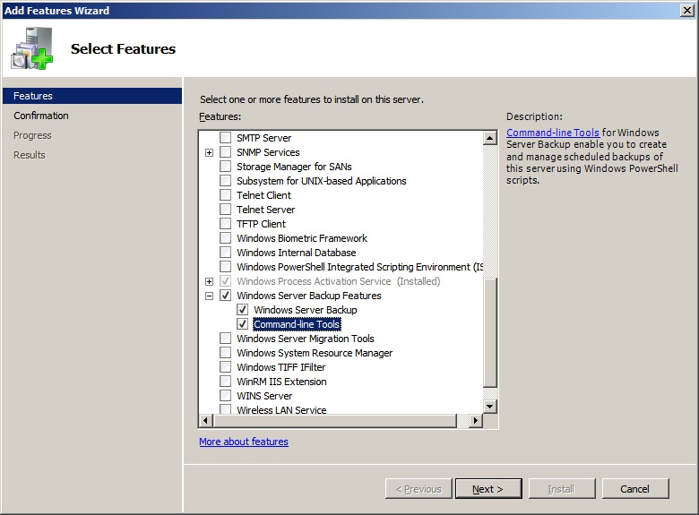The height and width of the screenshot is (515, 699).
Task: Select Storage Manager for SANs text
Action: click(x=294, y=167)
